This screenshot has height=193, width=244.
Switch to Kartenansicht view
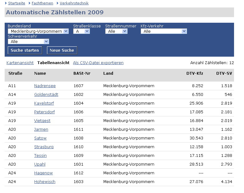pos(20,63)
